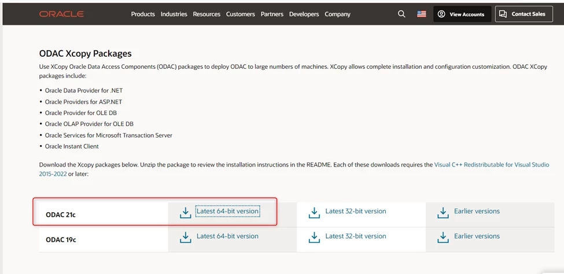The width and height of the screenshot is (564, 274).
Task: Click the ODAC 21c row label
Action: 61,214
